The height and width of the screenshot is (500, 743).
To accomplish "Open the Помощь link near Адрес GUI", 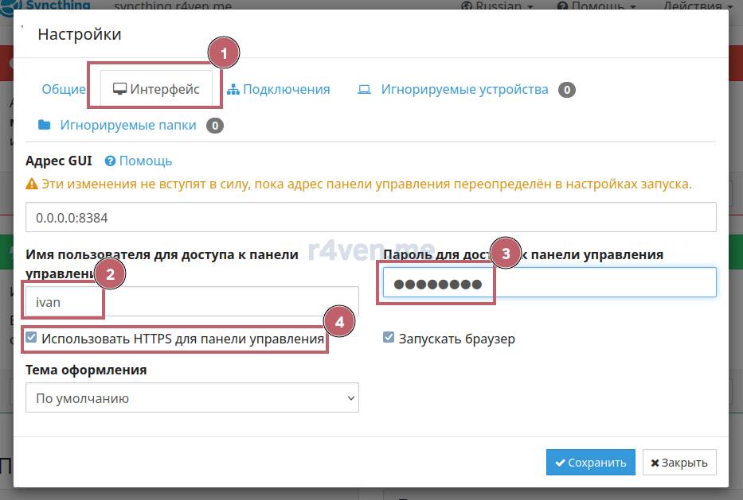I will 145,161.
